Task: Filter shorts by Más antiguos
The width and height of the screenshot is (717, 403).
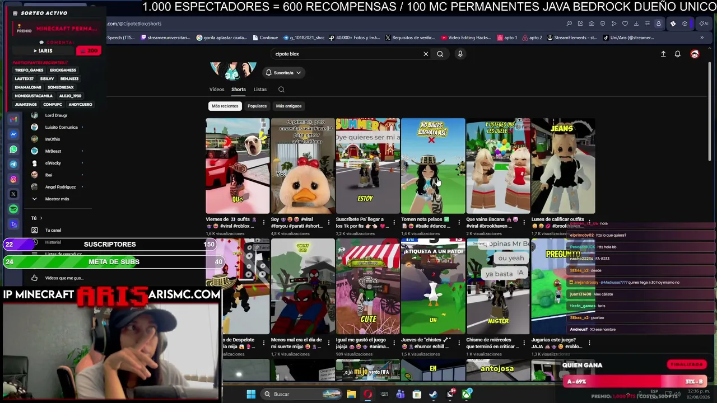Action: point(288,106)
